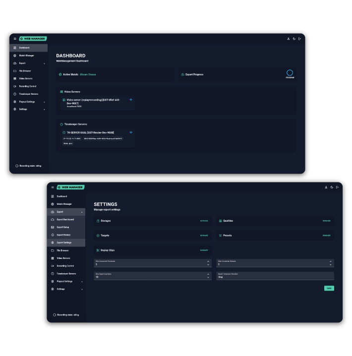Open Recording Control in the Dashboard window sidebar
The image size is (352, 356).
coord(29,86)
